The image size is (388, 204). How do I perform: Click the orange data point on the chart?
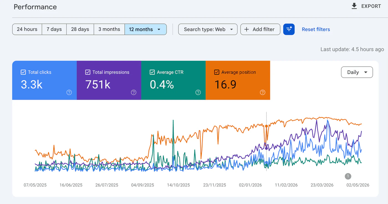[x=266, y=126]
